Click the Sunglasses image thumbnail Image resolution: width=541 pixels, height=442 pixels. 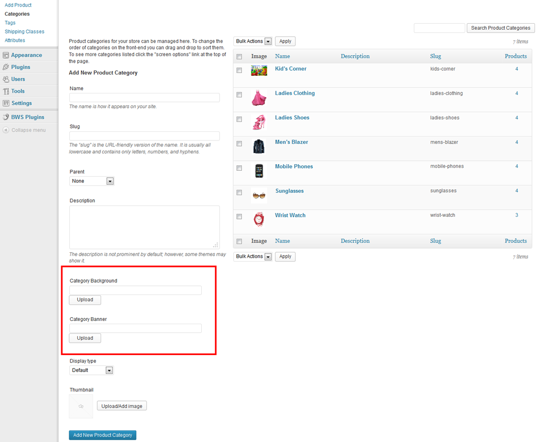[259, 196]
